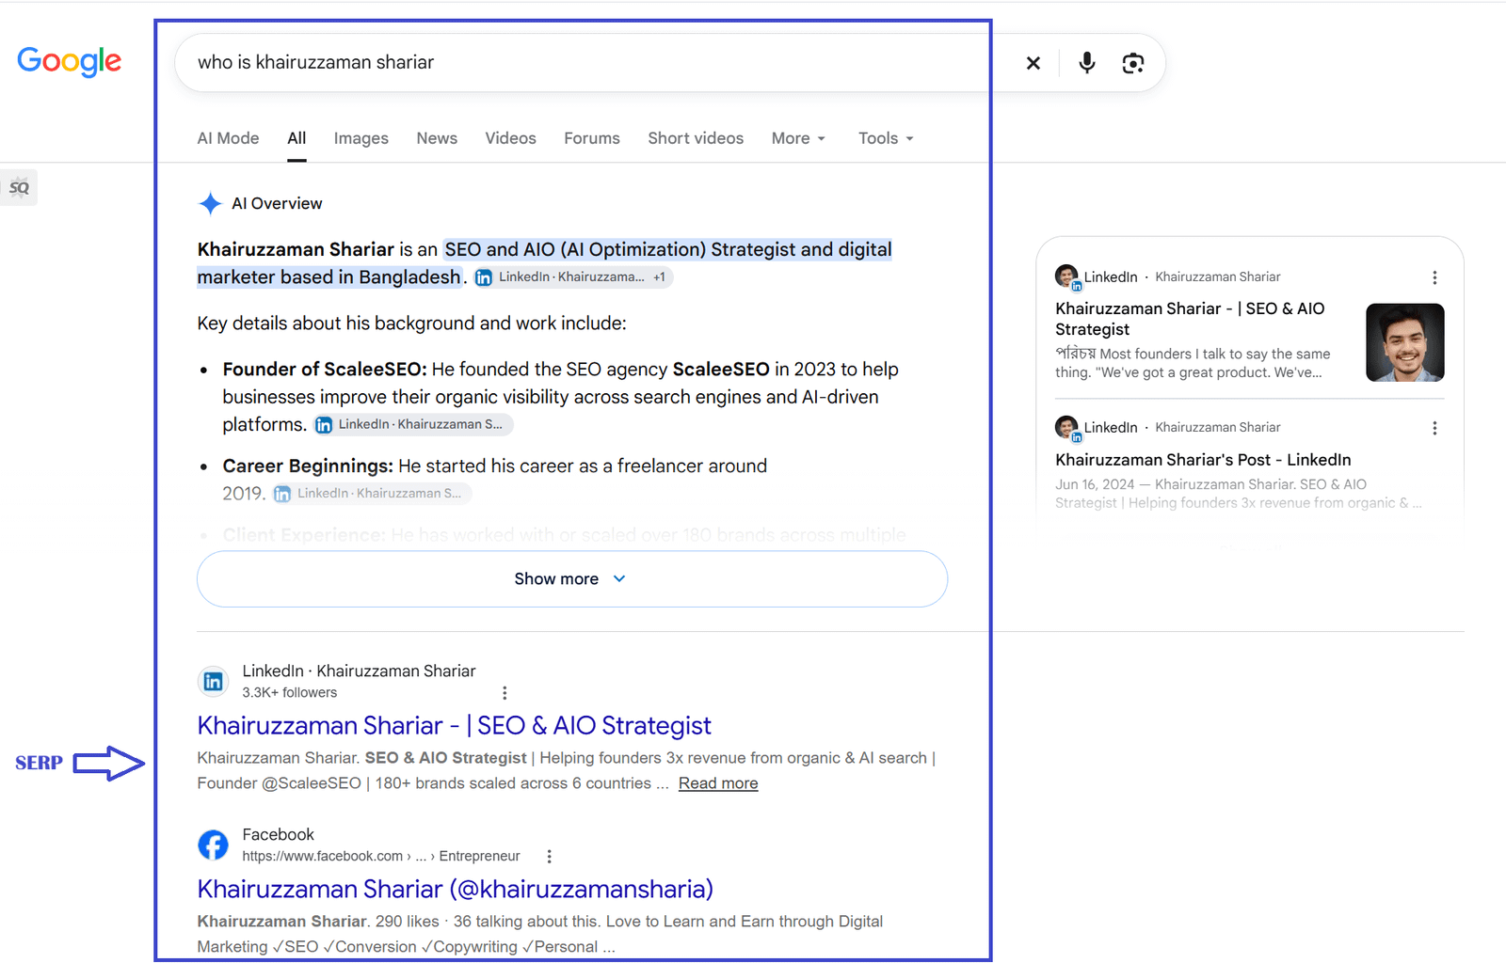The image size is (1506, 963).
Task: Open LinkedIn source chip with +1
Action: pos(573,277)
